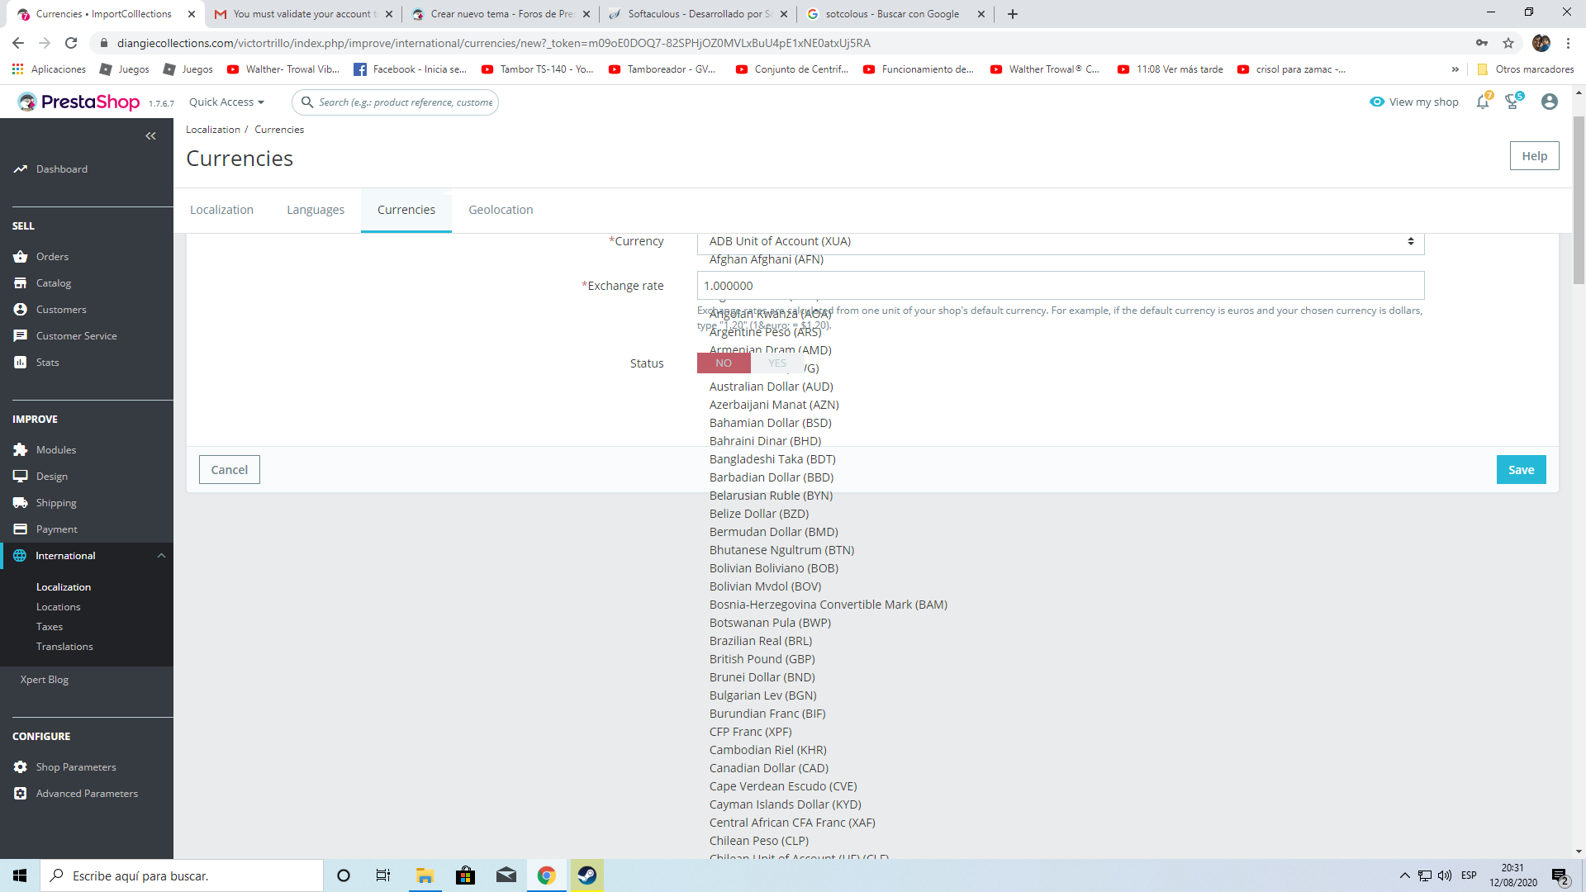Expand Quick Access dropdown menu
The width and height of the screenshot is (1586, 892).
coord(226,102)
